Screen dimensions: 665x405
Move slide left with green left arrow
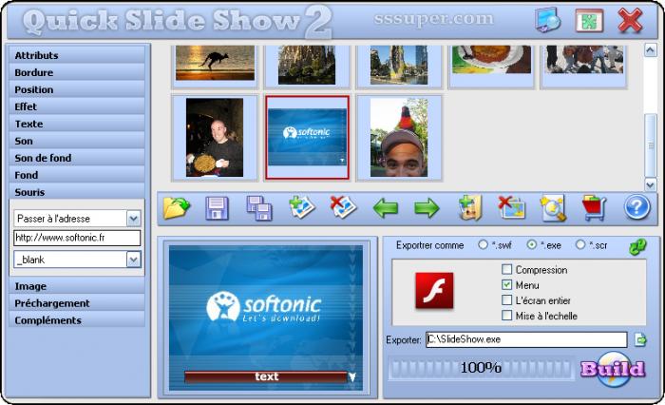(x=385, y=208)
